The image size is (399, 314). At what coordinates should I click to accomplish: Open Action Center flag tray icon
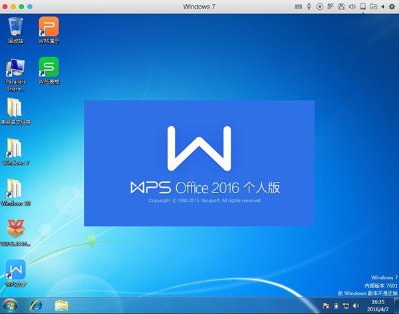pyautogui.click(x=326, y=305)
